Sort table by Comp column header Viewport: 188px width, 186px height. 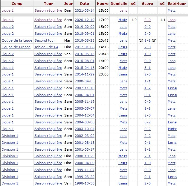[x=17, y=4]
